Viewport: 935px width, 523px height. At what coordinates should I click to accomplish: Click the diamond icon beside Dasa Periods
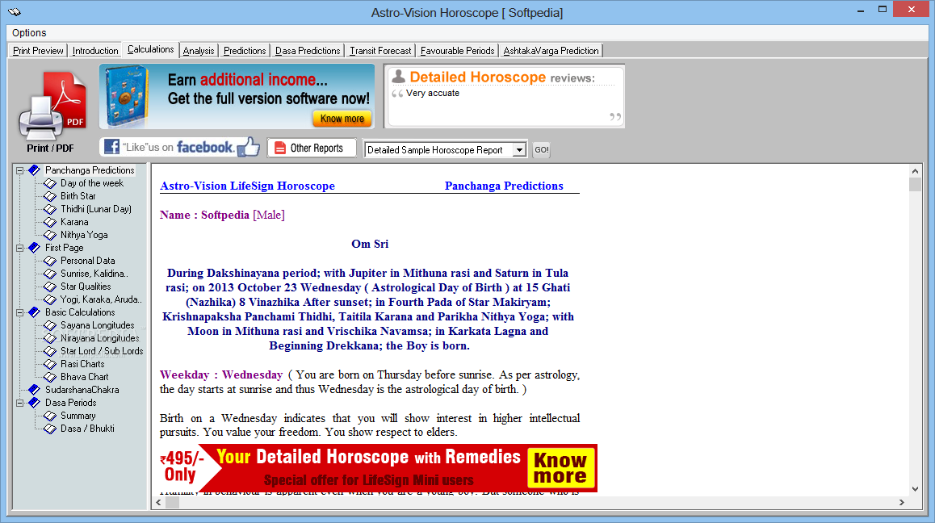pyautogui.click(x=35, y=403)
